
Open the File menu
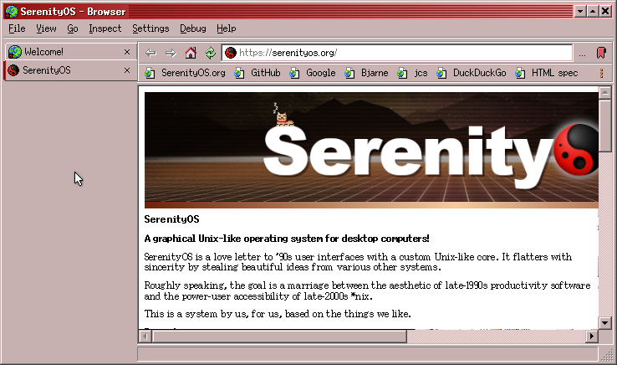click(x=17, y=28)
